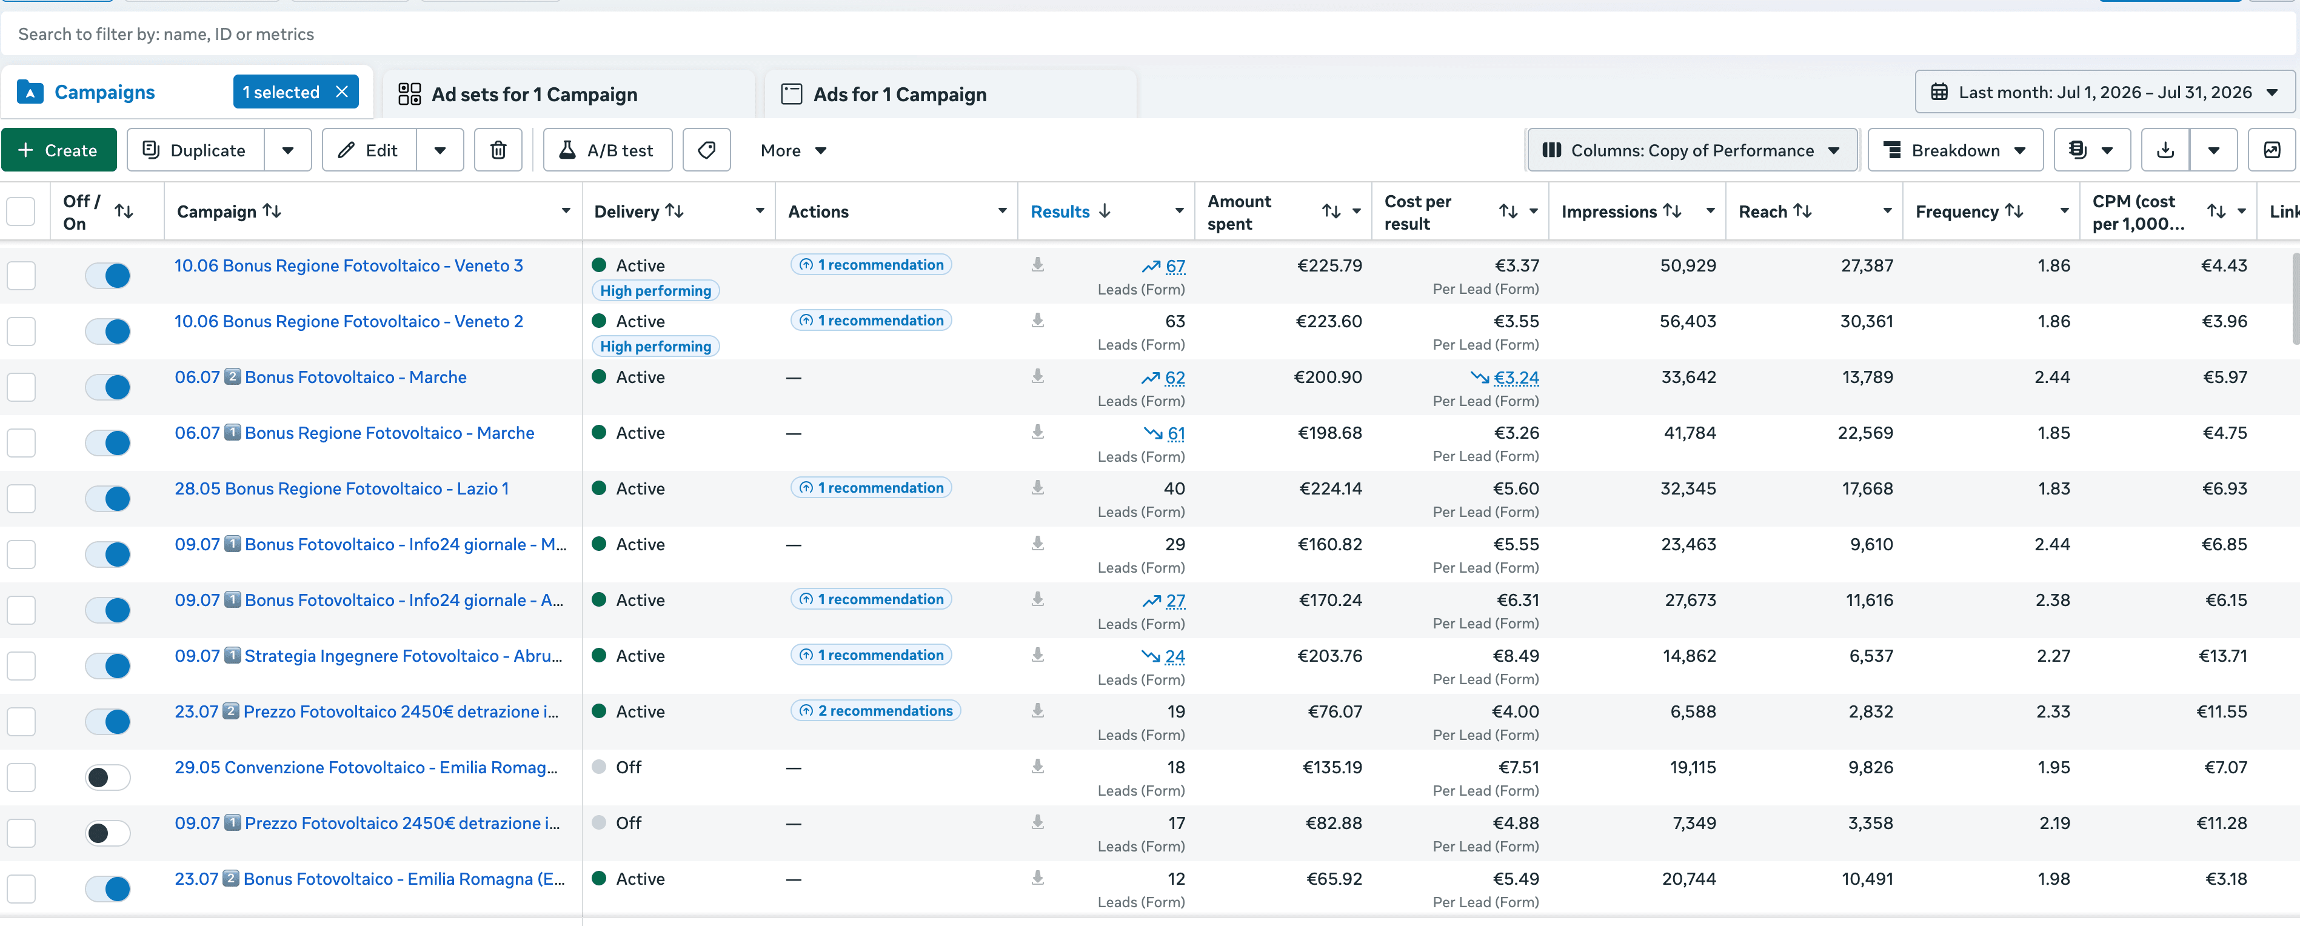
Task: Select checkbox for Veneto 2 campaign
Action: click(21, 331)
